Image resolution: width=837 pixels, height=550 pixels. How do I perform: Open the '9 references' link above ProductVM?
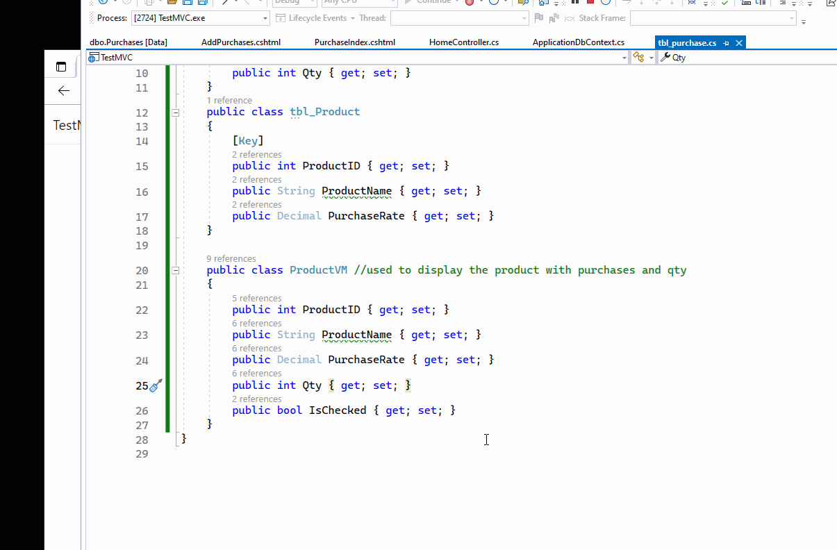pyautogui.click(x=231, y=259)
